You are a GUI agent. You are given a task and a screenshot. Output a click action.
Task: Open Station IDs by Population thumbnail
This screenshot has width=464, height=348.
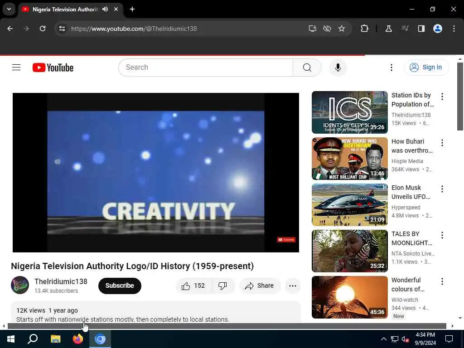pos(349,112)
